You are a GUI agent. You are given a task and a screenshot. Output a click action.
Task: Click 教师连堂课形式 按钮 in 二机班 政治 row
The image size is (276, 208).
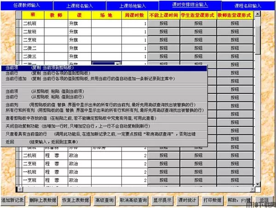(x=235, y=156)
